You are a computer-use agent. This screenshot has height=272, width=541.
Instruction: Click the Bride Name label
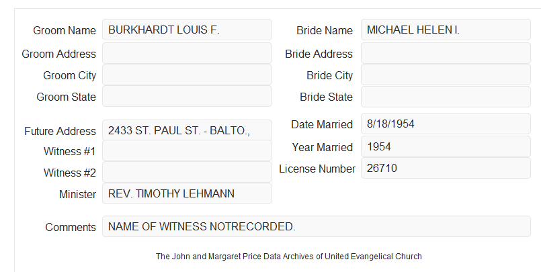pyautogui.click(x=325, y=30)
